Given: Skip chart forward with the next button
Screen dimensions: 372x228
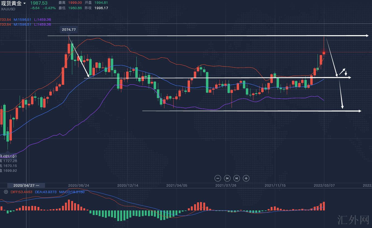Looking at the screenshot, I should click(x=236, y=178).
